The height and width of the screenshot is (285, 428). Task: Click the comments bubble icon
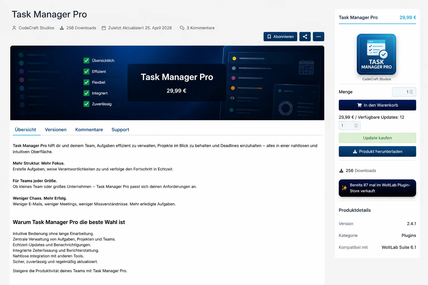coord(182,28)
